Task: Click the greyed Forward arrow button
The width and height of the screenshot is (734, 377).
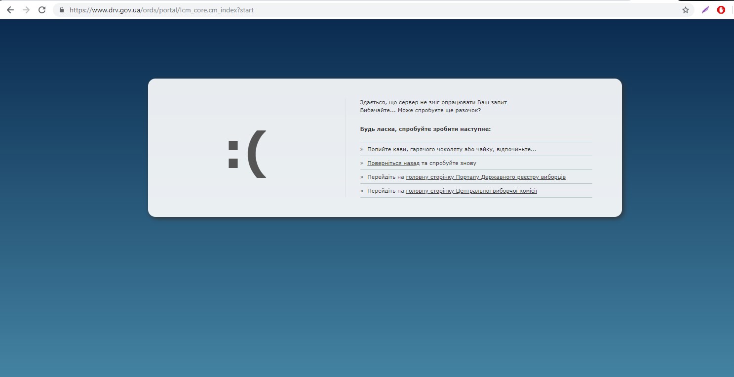Action: point(26,10)
